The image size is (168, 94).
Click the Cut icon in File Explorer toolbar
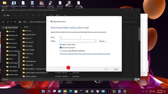pyautogui.click(x=15, y=15)
